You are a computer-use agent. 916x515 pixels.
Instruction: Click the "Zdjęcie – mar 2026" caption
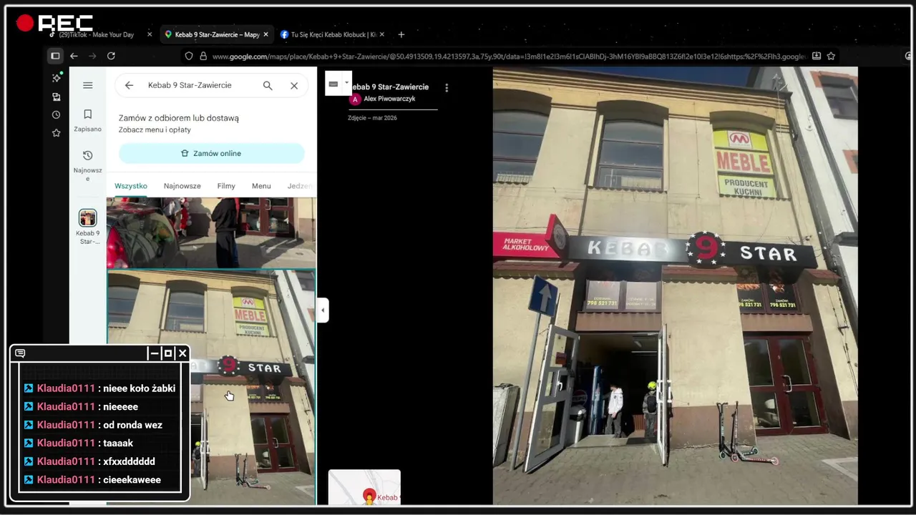[372, 118]
